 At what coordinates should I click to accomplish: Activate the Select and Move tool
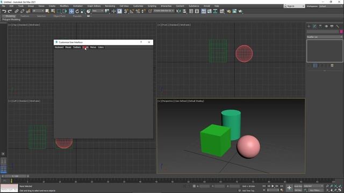tap(71, 11)
